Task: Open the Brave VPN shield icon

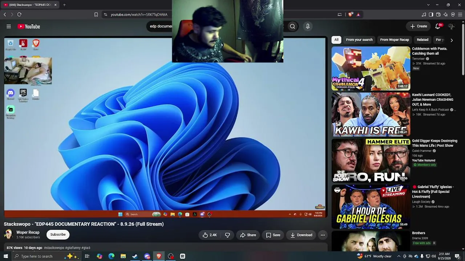Action: coord(453,14)
